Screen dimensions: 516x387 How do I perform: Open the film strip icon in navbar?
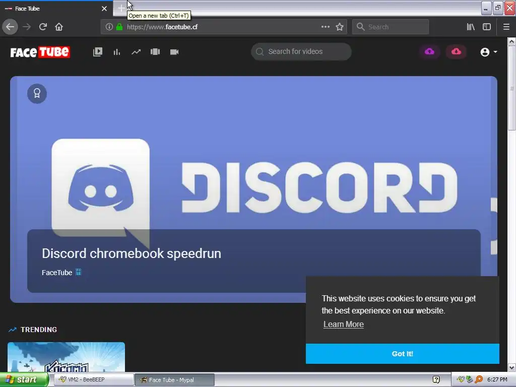155,52
